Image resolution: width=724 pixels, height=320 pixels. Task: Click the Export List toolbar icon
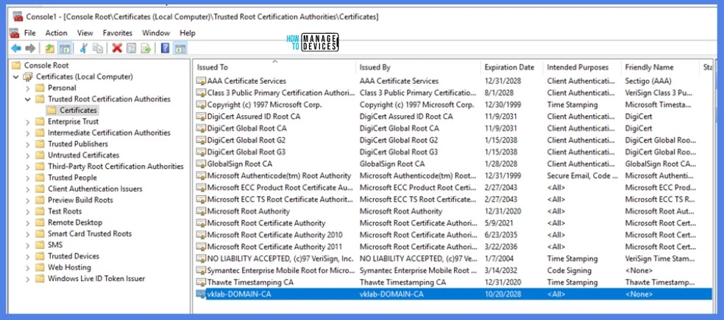(x=146, y=48)
